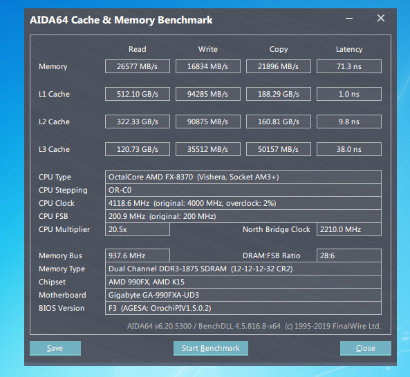Click the Close button at bottom
Screen dimensions: 410x377
(366, 348)
